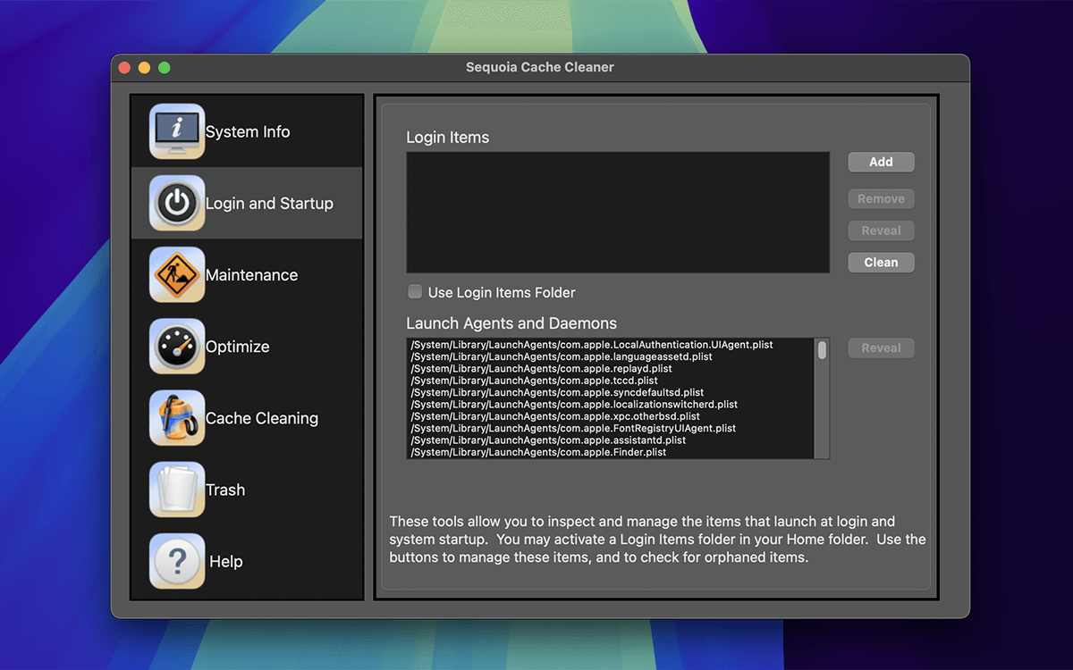
Task: Select com.apple.tccd.plist row
Action: click(x=611, y=381)
